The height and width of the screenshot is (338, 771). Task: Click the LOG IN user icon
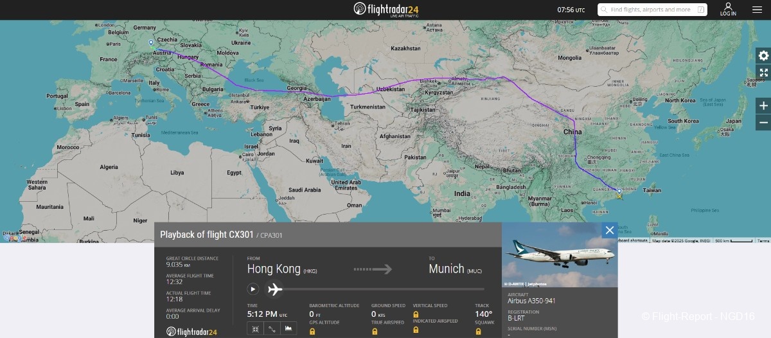pyautogui.click(x=728, y=9)
